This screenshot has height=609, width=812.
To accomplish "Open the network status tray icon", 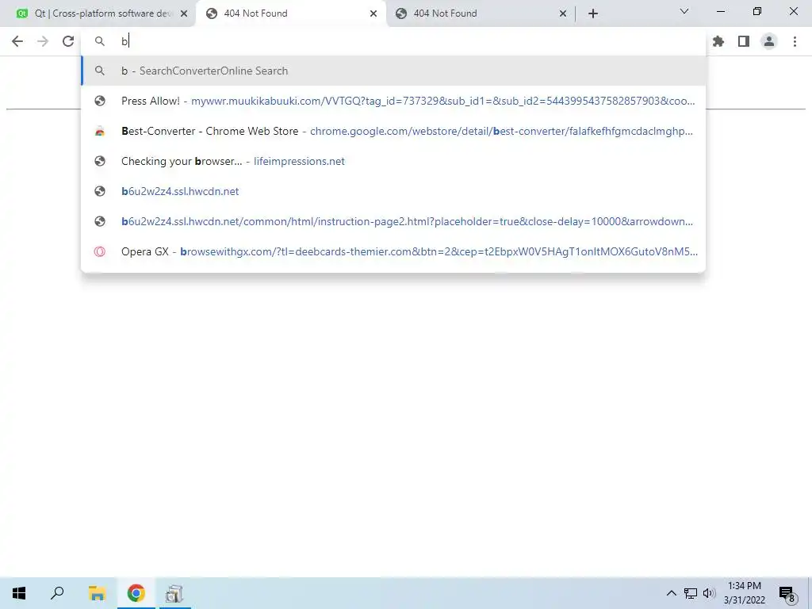I will [691, 593].
